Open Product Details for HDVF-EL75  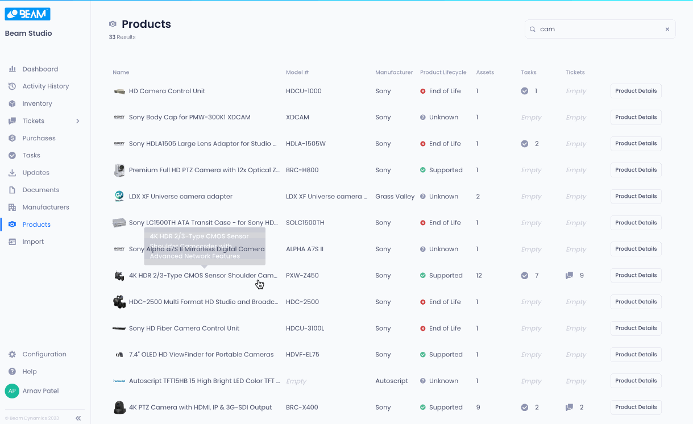(636, 355)
